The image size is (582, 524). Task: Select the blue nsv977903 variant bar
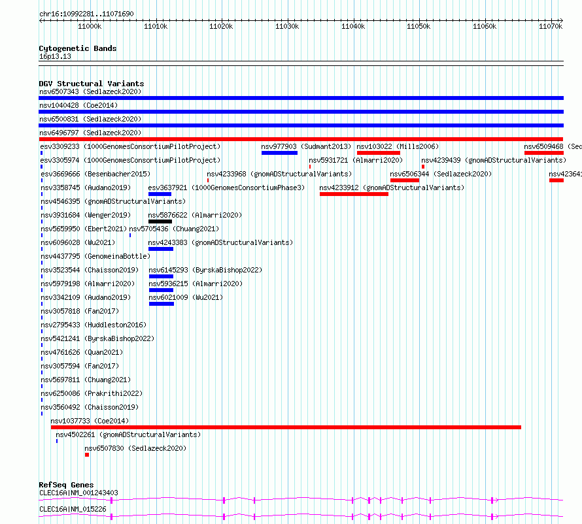[279, 153]
